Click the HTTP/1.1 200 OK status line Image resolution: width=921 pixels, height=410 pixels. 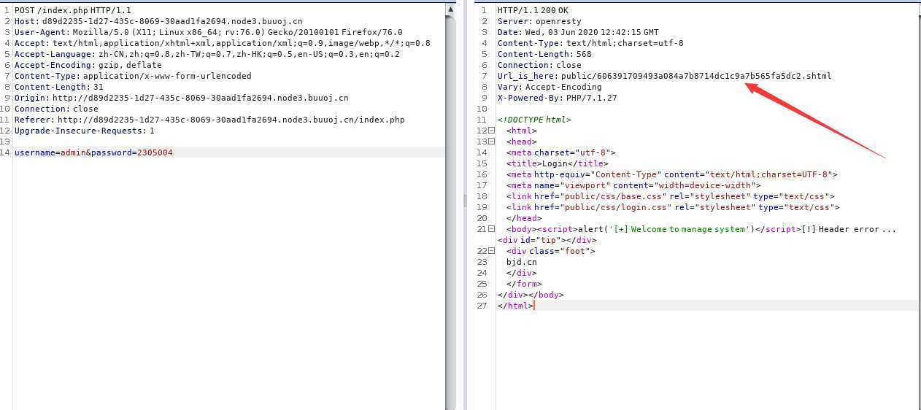(x=532, y=10)
